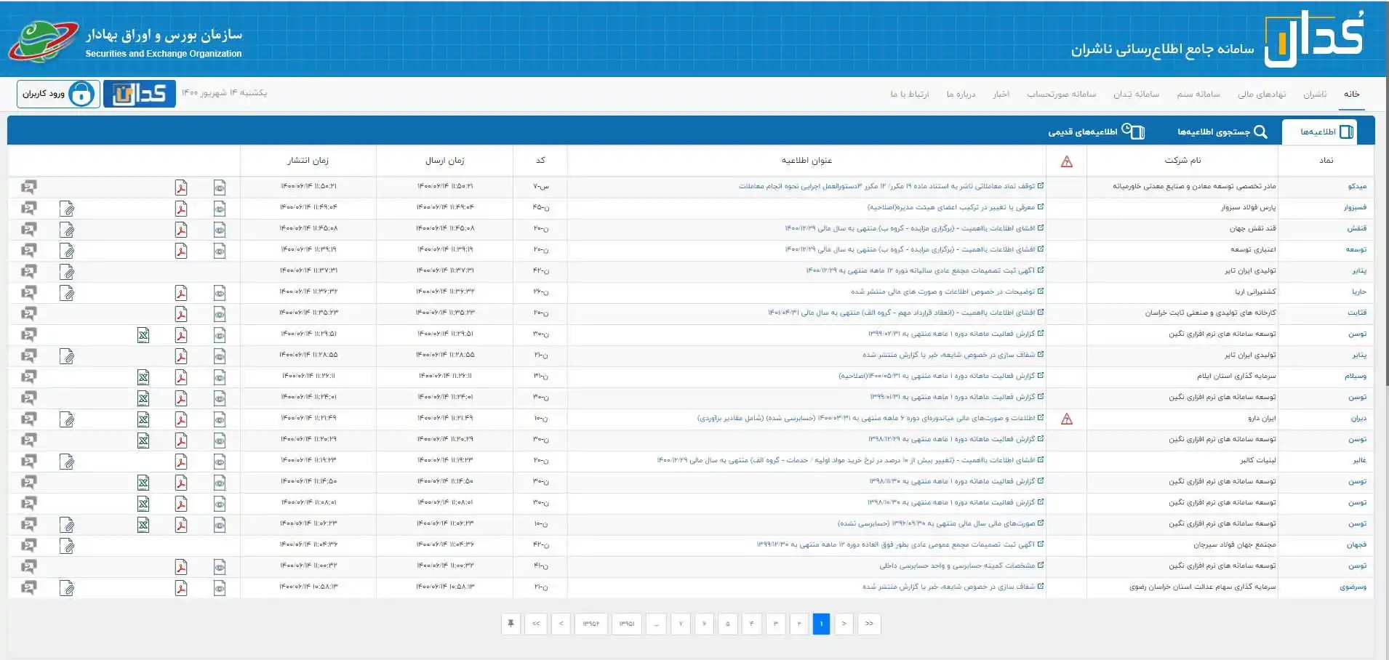Click comment icon at left of وسیلام row
This screenshot has height=660, width=1389.
click(28, 377)
